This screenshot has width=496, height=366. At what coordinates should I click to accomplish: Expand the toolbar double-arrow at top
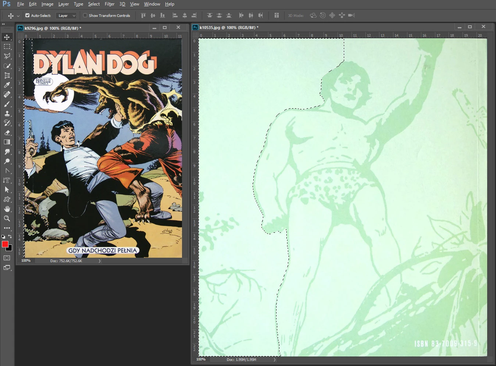[x=4, y=24]
